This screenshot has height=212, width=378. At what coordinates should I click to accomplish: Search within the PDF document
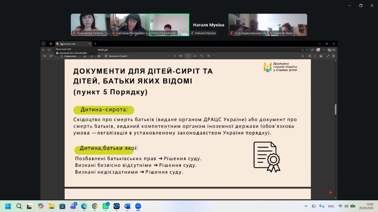(303, 56)
